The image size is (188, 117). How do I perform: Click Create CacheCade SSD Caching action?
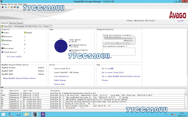click(x=66, y=72)
